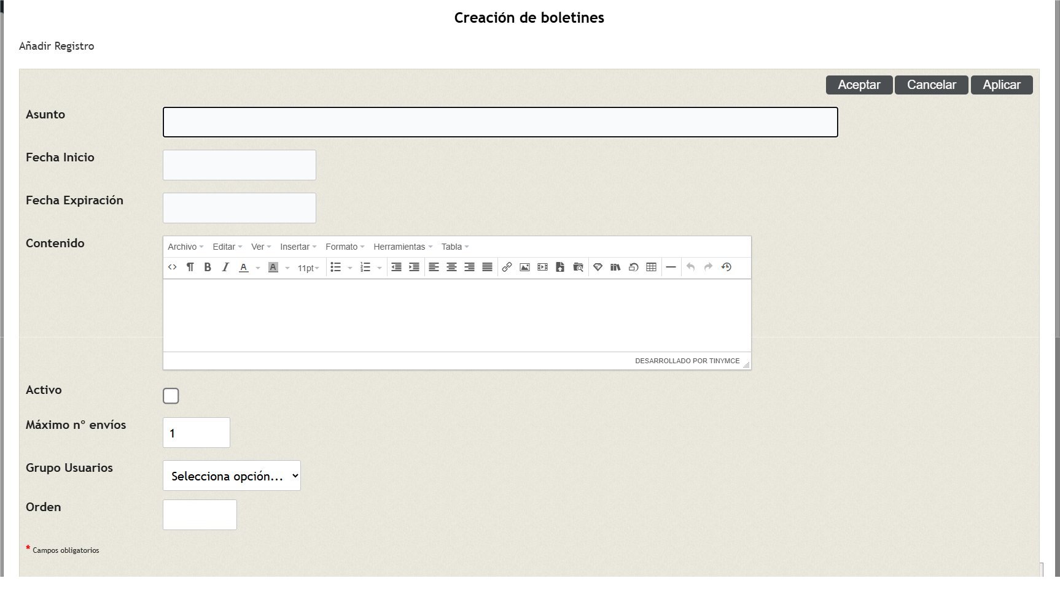This screenshot has width=1060, height=597.
Task: Open source code view icon
Action: (173, 267)
